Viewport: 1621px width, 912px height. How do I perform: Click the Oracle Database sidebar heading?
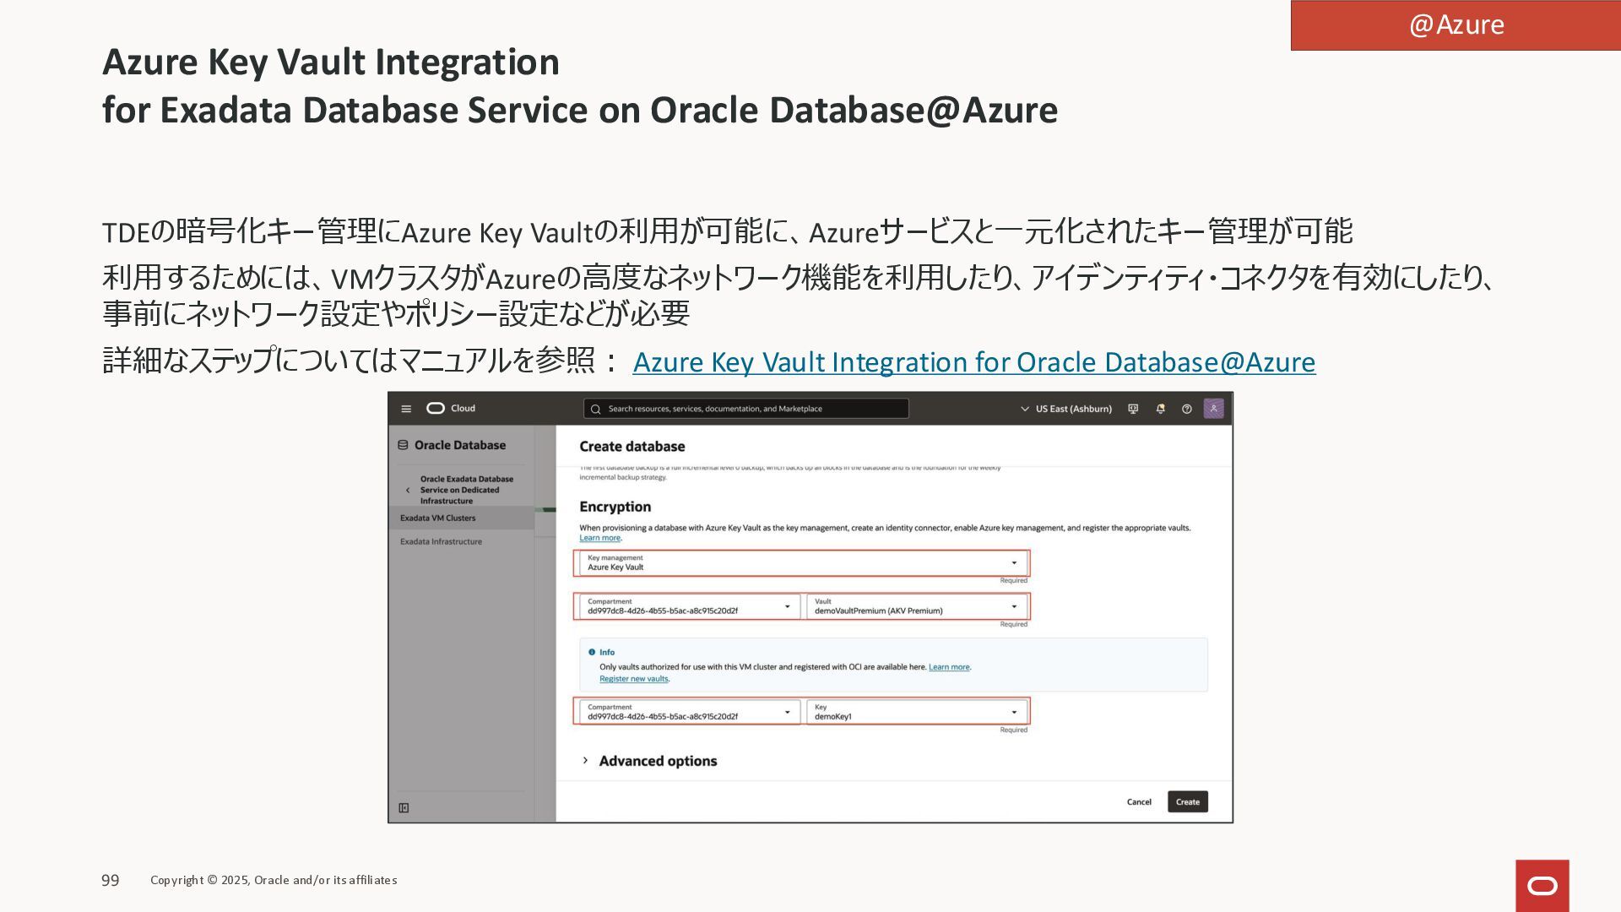click(x=460, y=445)
